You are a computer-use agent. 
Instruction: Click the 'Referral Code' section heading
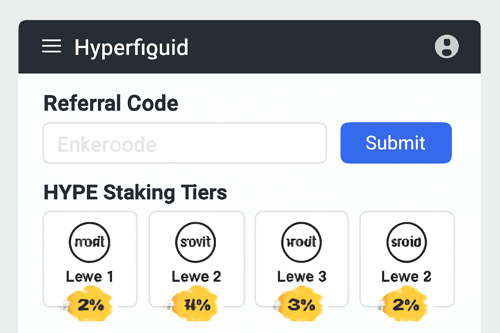click(111, 103)
